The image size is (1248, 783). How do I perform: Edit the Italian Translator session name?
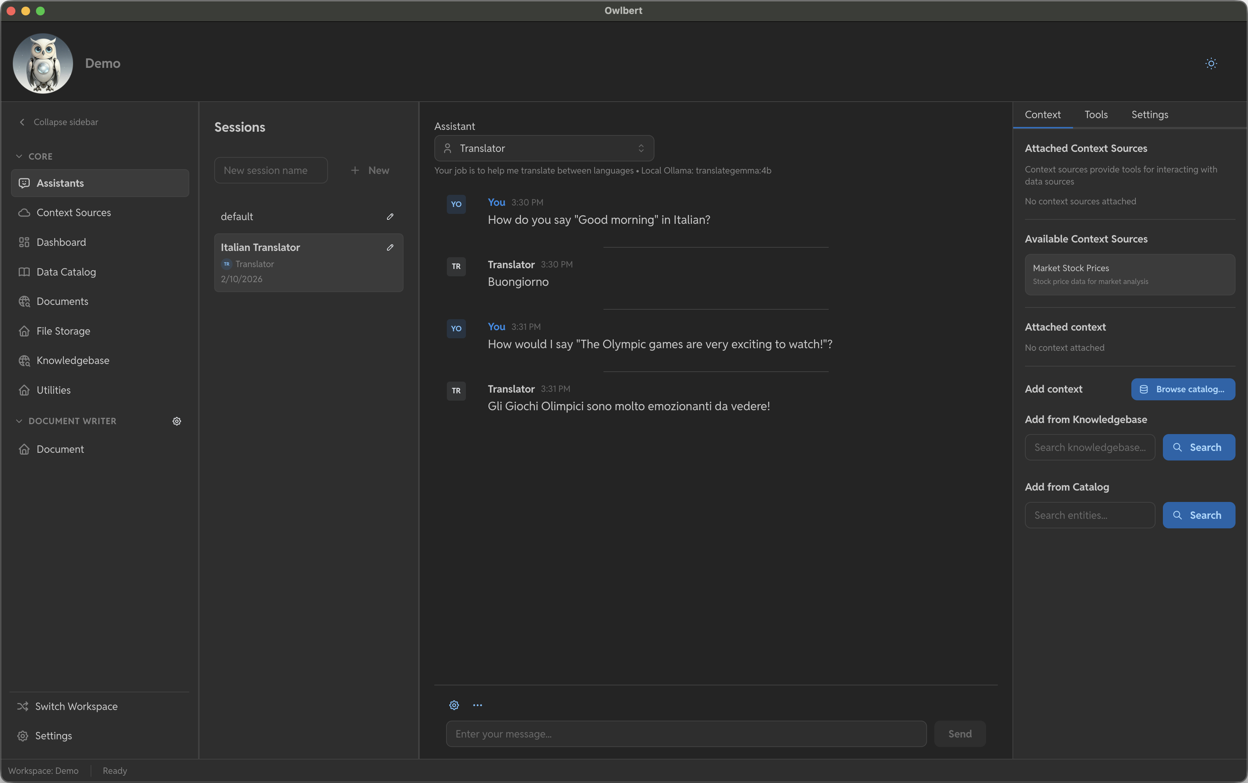(390, 248)
